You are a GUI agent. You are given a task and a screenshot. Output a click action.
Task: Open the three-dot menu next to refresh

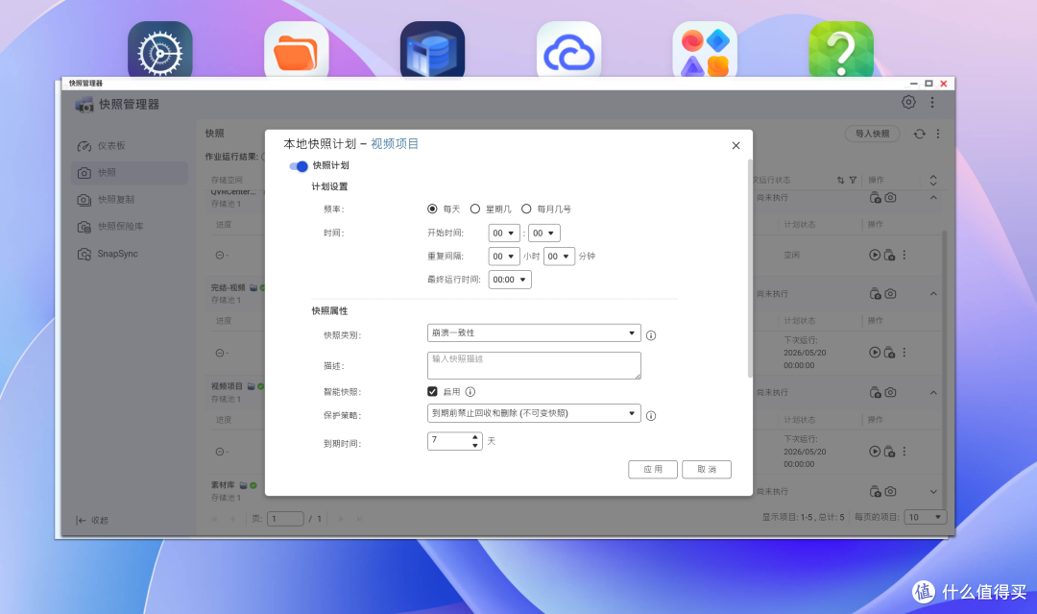[938, 134]
